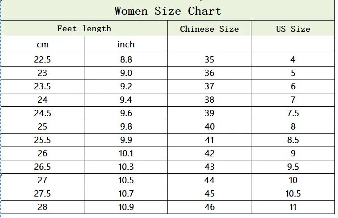Click Chinese size 39 cell
The image size is (338, 218).
[209, 113]
